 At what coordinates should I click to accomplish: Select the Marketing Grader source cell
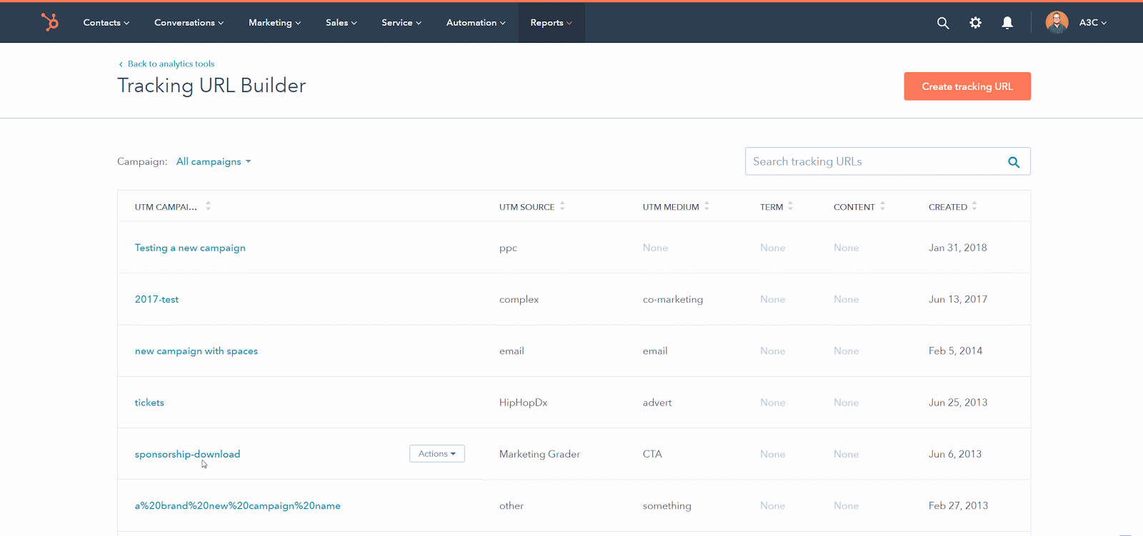click(x=539, y=454)
